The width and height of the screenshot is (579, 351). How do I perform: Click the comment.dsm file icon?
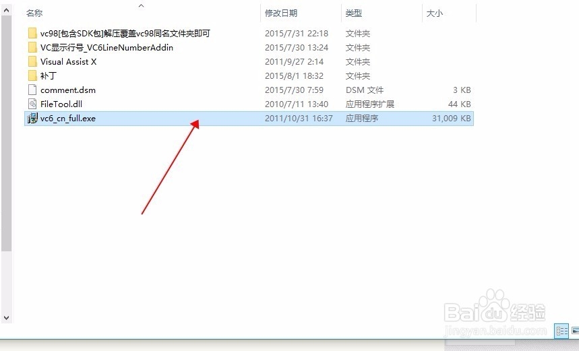point(32,90)
